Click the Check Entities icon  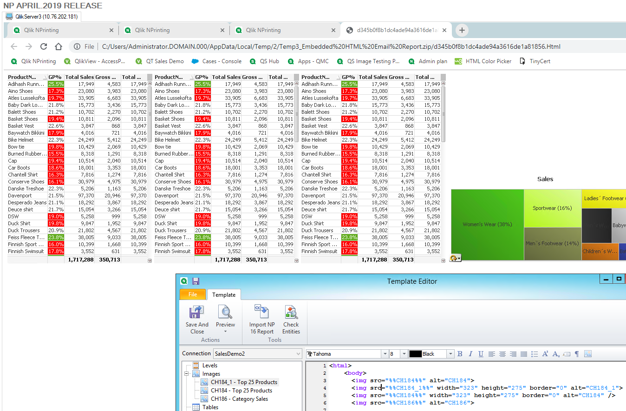pos(291,312)
